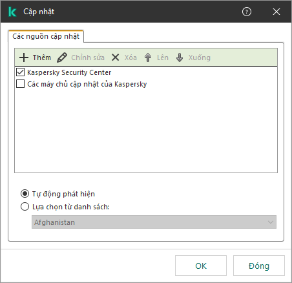
Task: Click the Kaspersky logo in title bar
Action: pos(12,12)
